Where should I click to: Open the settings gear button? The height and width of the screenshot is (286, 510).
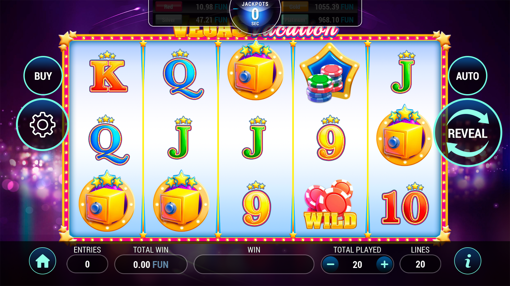pos(42,124)
